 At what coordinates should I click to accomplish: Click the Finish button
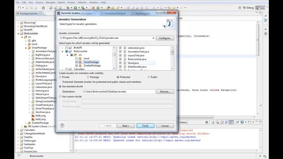tap(145, 125)
